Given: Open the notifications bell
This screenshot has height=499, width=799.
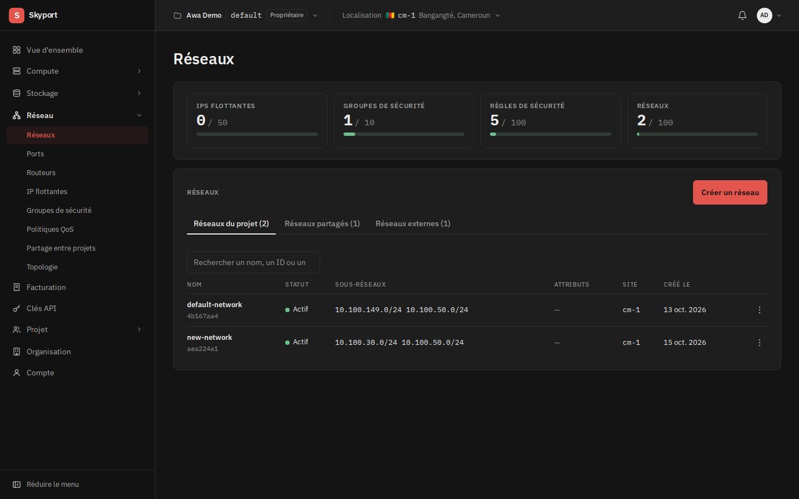Looking at the screenshot, I should 742,16.
